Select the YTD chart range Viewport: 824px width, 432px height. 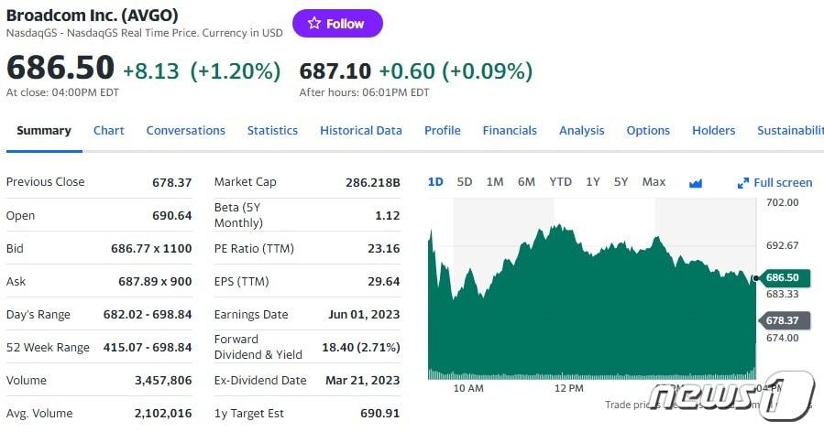click(560, 181)
